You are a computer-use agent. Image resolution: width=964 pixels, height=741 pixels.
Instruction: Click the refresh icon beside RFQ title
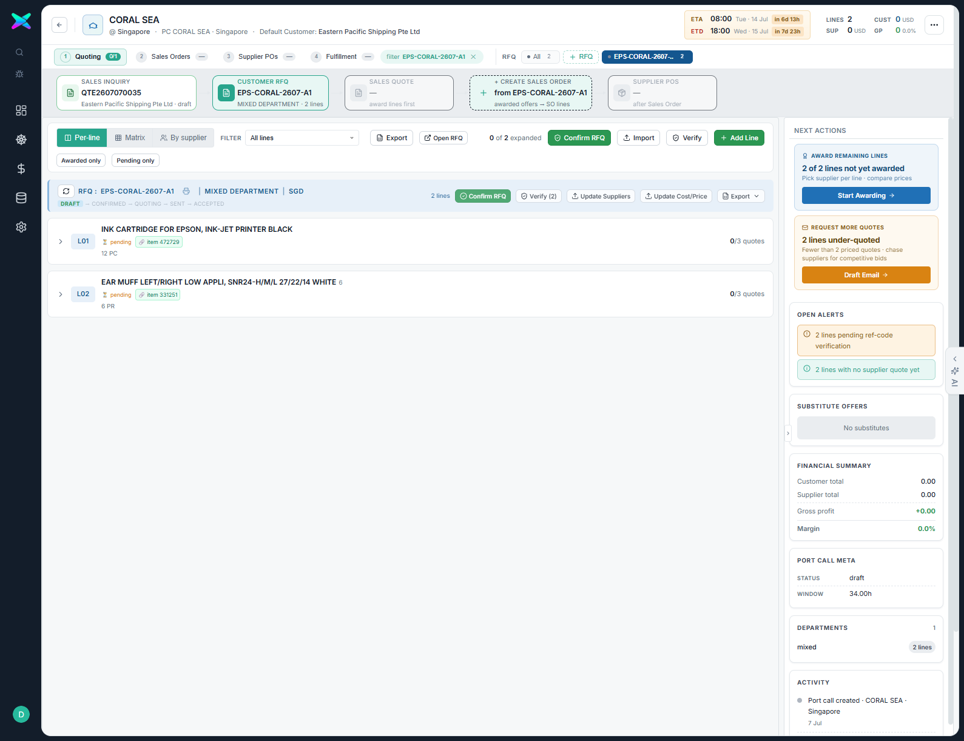[66, 191]
